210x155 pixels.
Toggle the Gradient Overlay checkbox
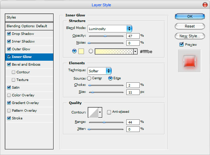click(9, 103)
